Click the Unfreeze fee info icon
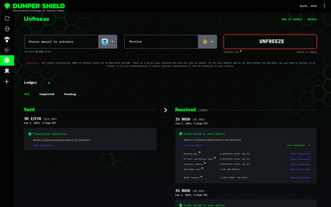The height and width of the screenshot is (207, 331). pos(241,51)
